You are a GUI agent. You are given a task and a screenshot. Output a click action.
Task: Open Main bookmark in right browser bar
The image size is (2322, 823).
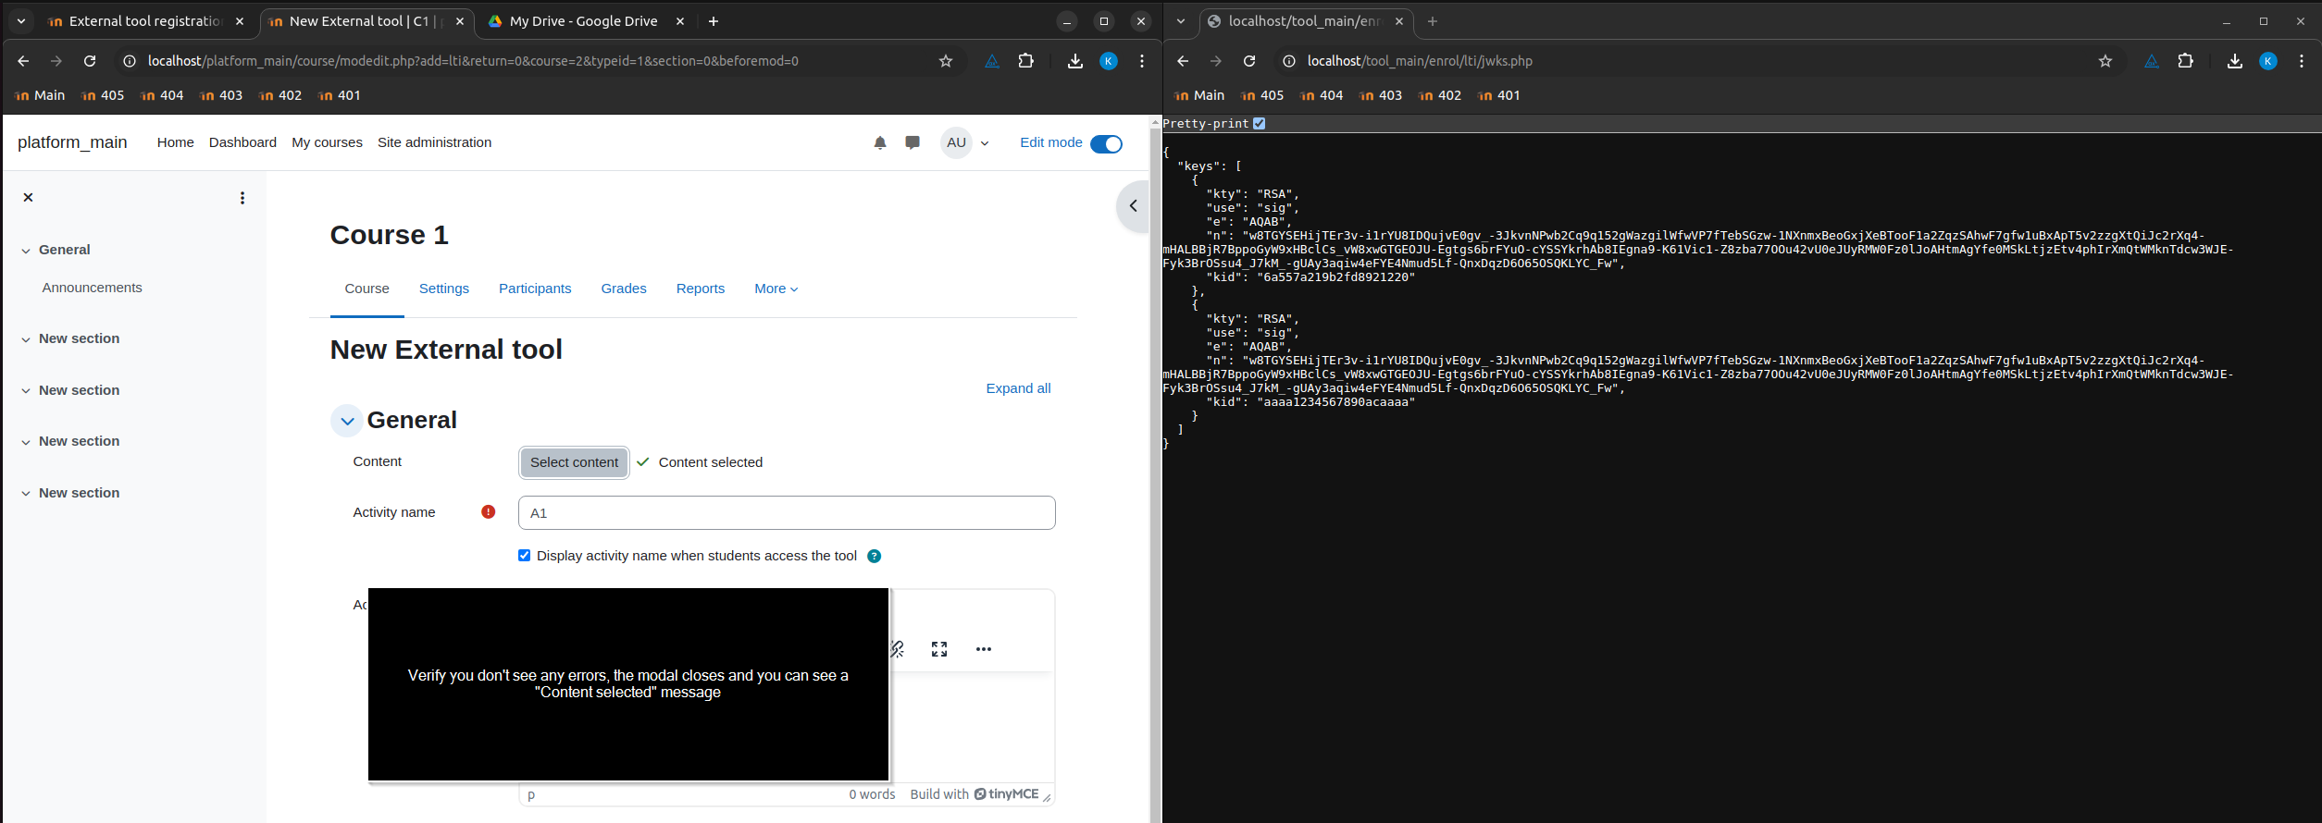1198,95
